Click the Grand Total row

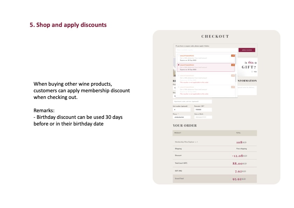click(215, 179)
